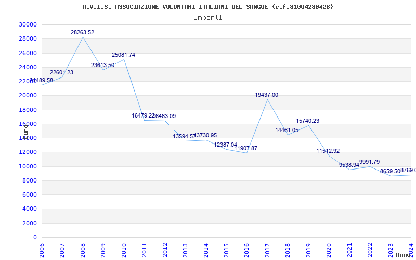Click the 20000 y-axis tick label
This screenshot has width=416, height=260.
[28, 96]
